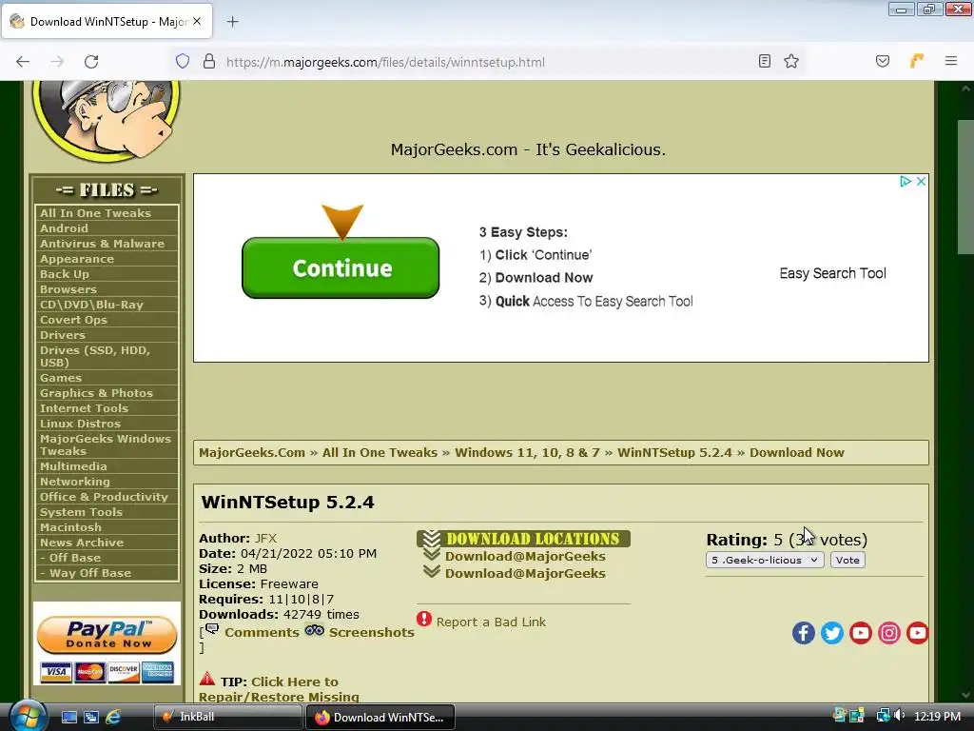This screenshot has height=731, width=974.
Task: Click the volume icon in system tray
Action: tap(899, 716)
